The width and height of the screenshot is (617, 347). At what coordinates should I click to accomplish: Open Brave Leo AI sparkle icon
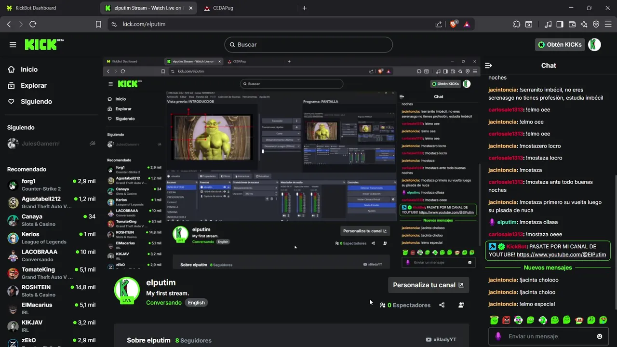click(584, 24)
